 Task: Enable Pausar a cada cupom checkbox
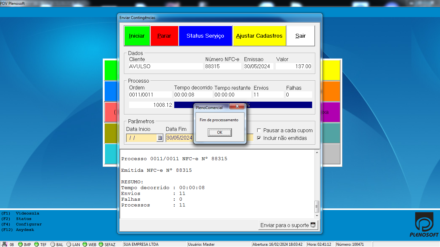tap(259, 130)
